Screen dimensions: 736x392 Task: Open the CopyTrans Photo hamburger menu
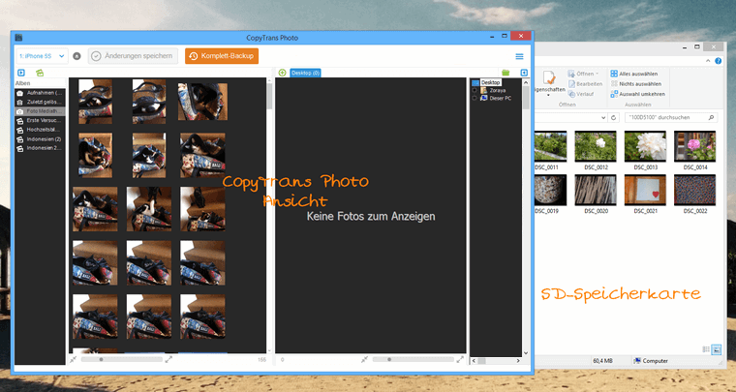(x=519, y=56)
